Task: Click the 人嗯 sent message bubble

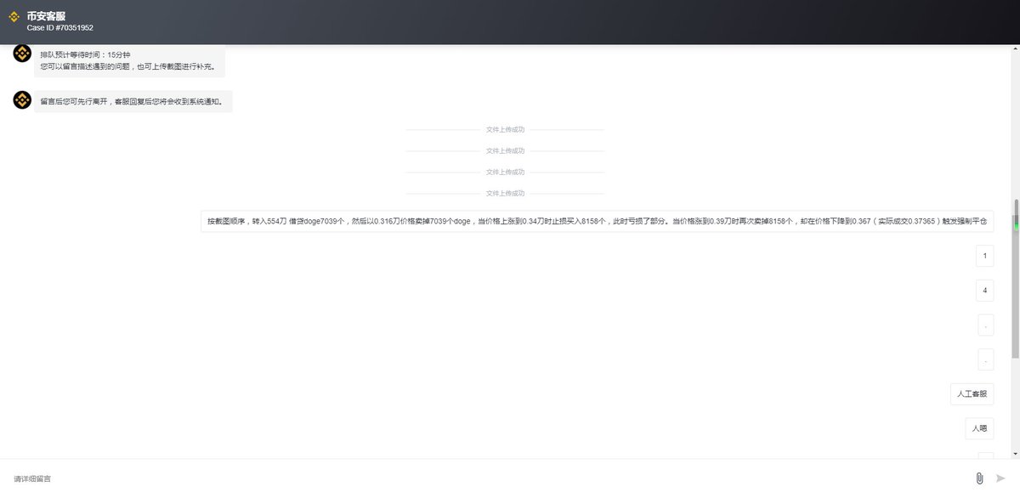Action: click(x=980, y=429)
